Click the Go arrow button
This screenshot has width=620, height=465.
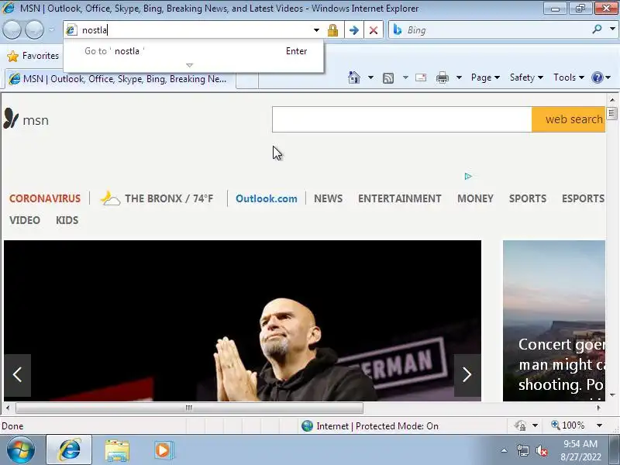tap(354, 30)
